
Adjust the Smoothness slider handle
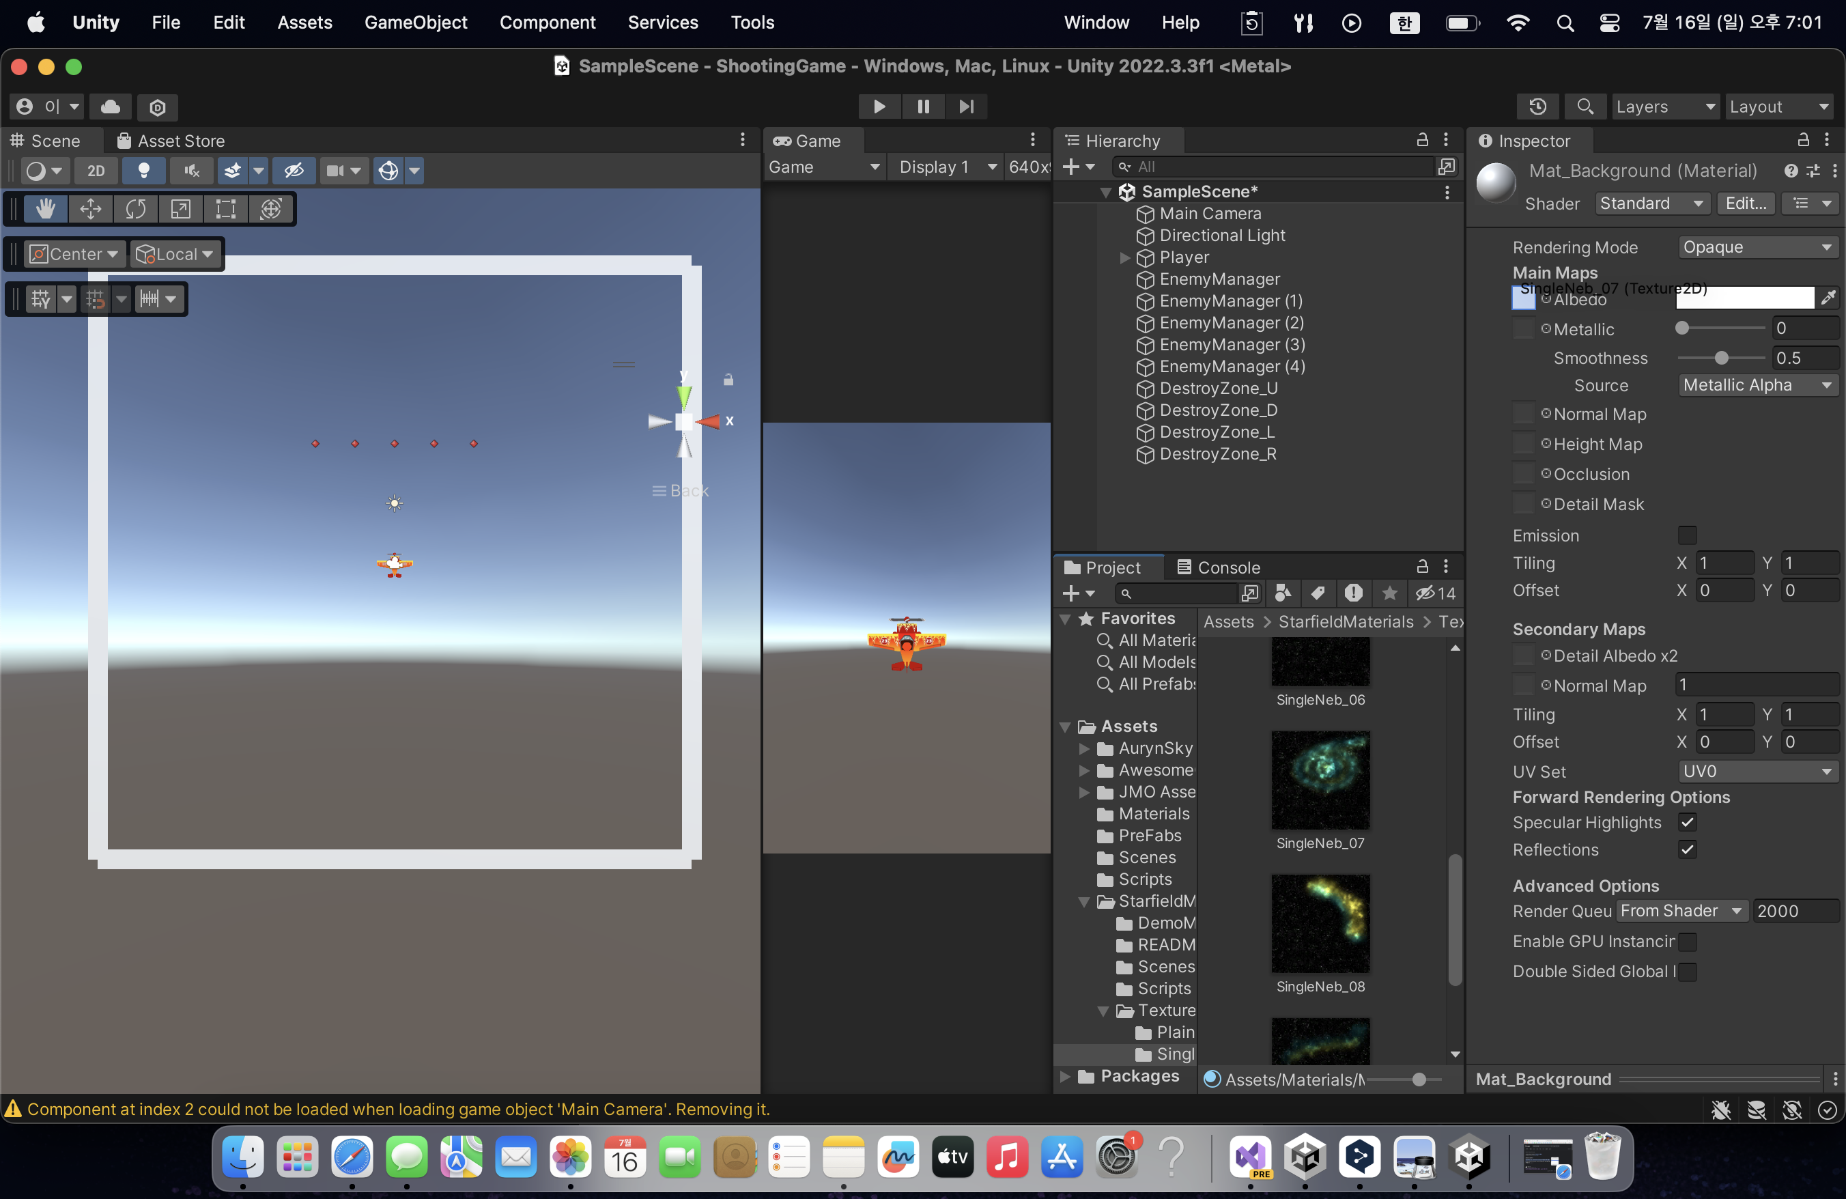(x=1721, y=358)
